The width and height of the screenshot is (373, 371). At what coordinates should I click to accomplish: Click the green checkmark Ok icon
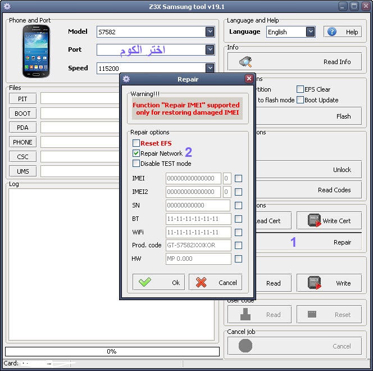click(145, 282)
